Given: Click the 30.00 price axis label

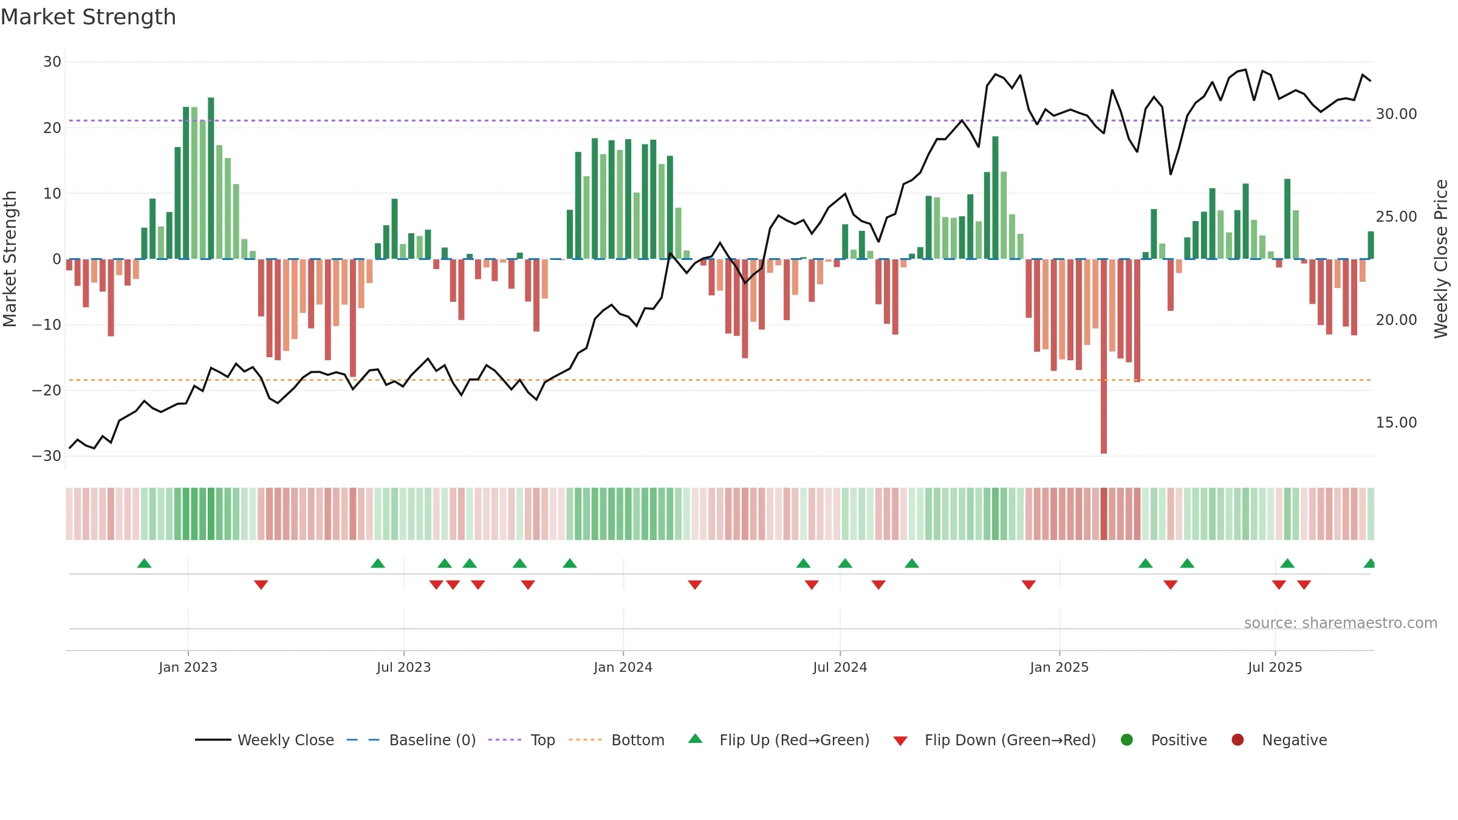Looking at the screenshot, I should pos(1397,114).
